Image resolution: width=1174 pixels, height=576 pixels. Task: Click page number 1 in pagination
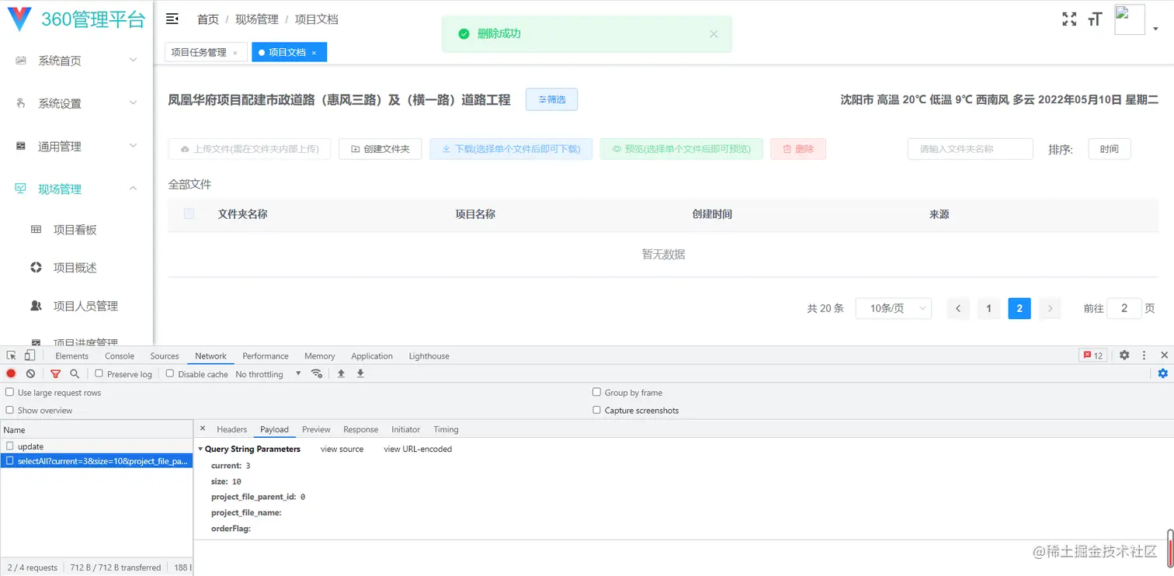988,308
